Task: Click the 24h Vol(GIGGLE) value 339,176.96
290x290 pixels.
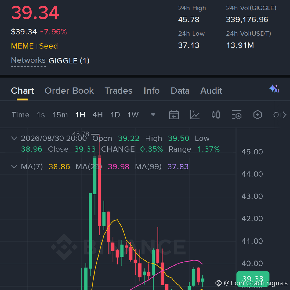Action: pos(247,20)
